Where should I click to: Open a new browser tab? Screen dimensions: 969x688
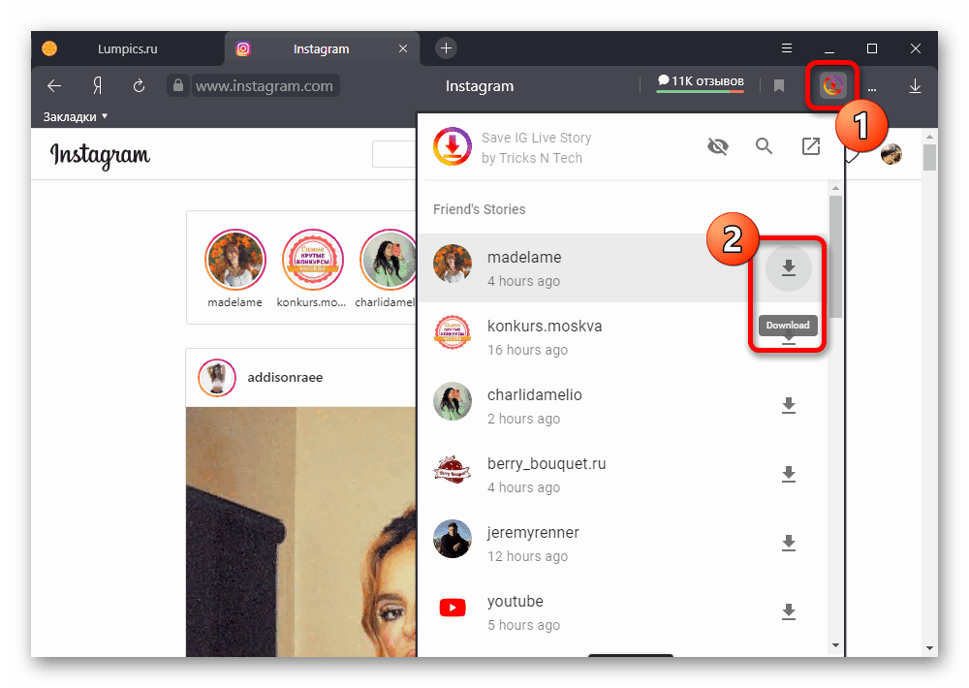coord(446,48)
